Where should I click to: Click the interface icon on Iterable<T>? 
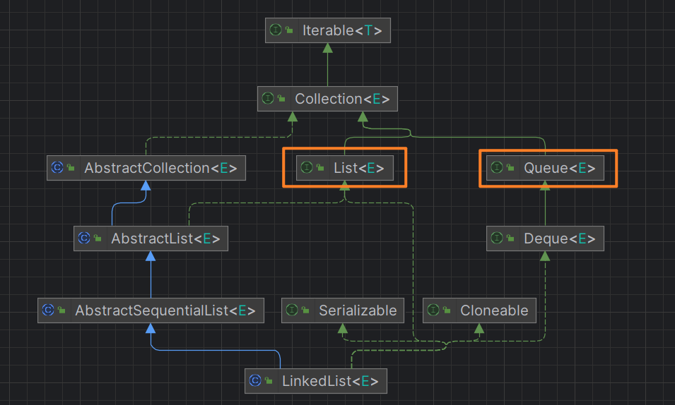click(276, 30)
